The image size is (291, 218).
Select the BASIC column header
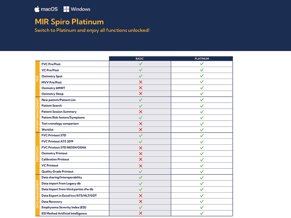pyautogui.click(x=140, y=59)
